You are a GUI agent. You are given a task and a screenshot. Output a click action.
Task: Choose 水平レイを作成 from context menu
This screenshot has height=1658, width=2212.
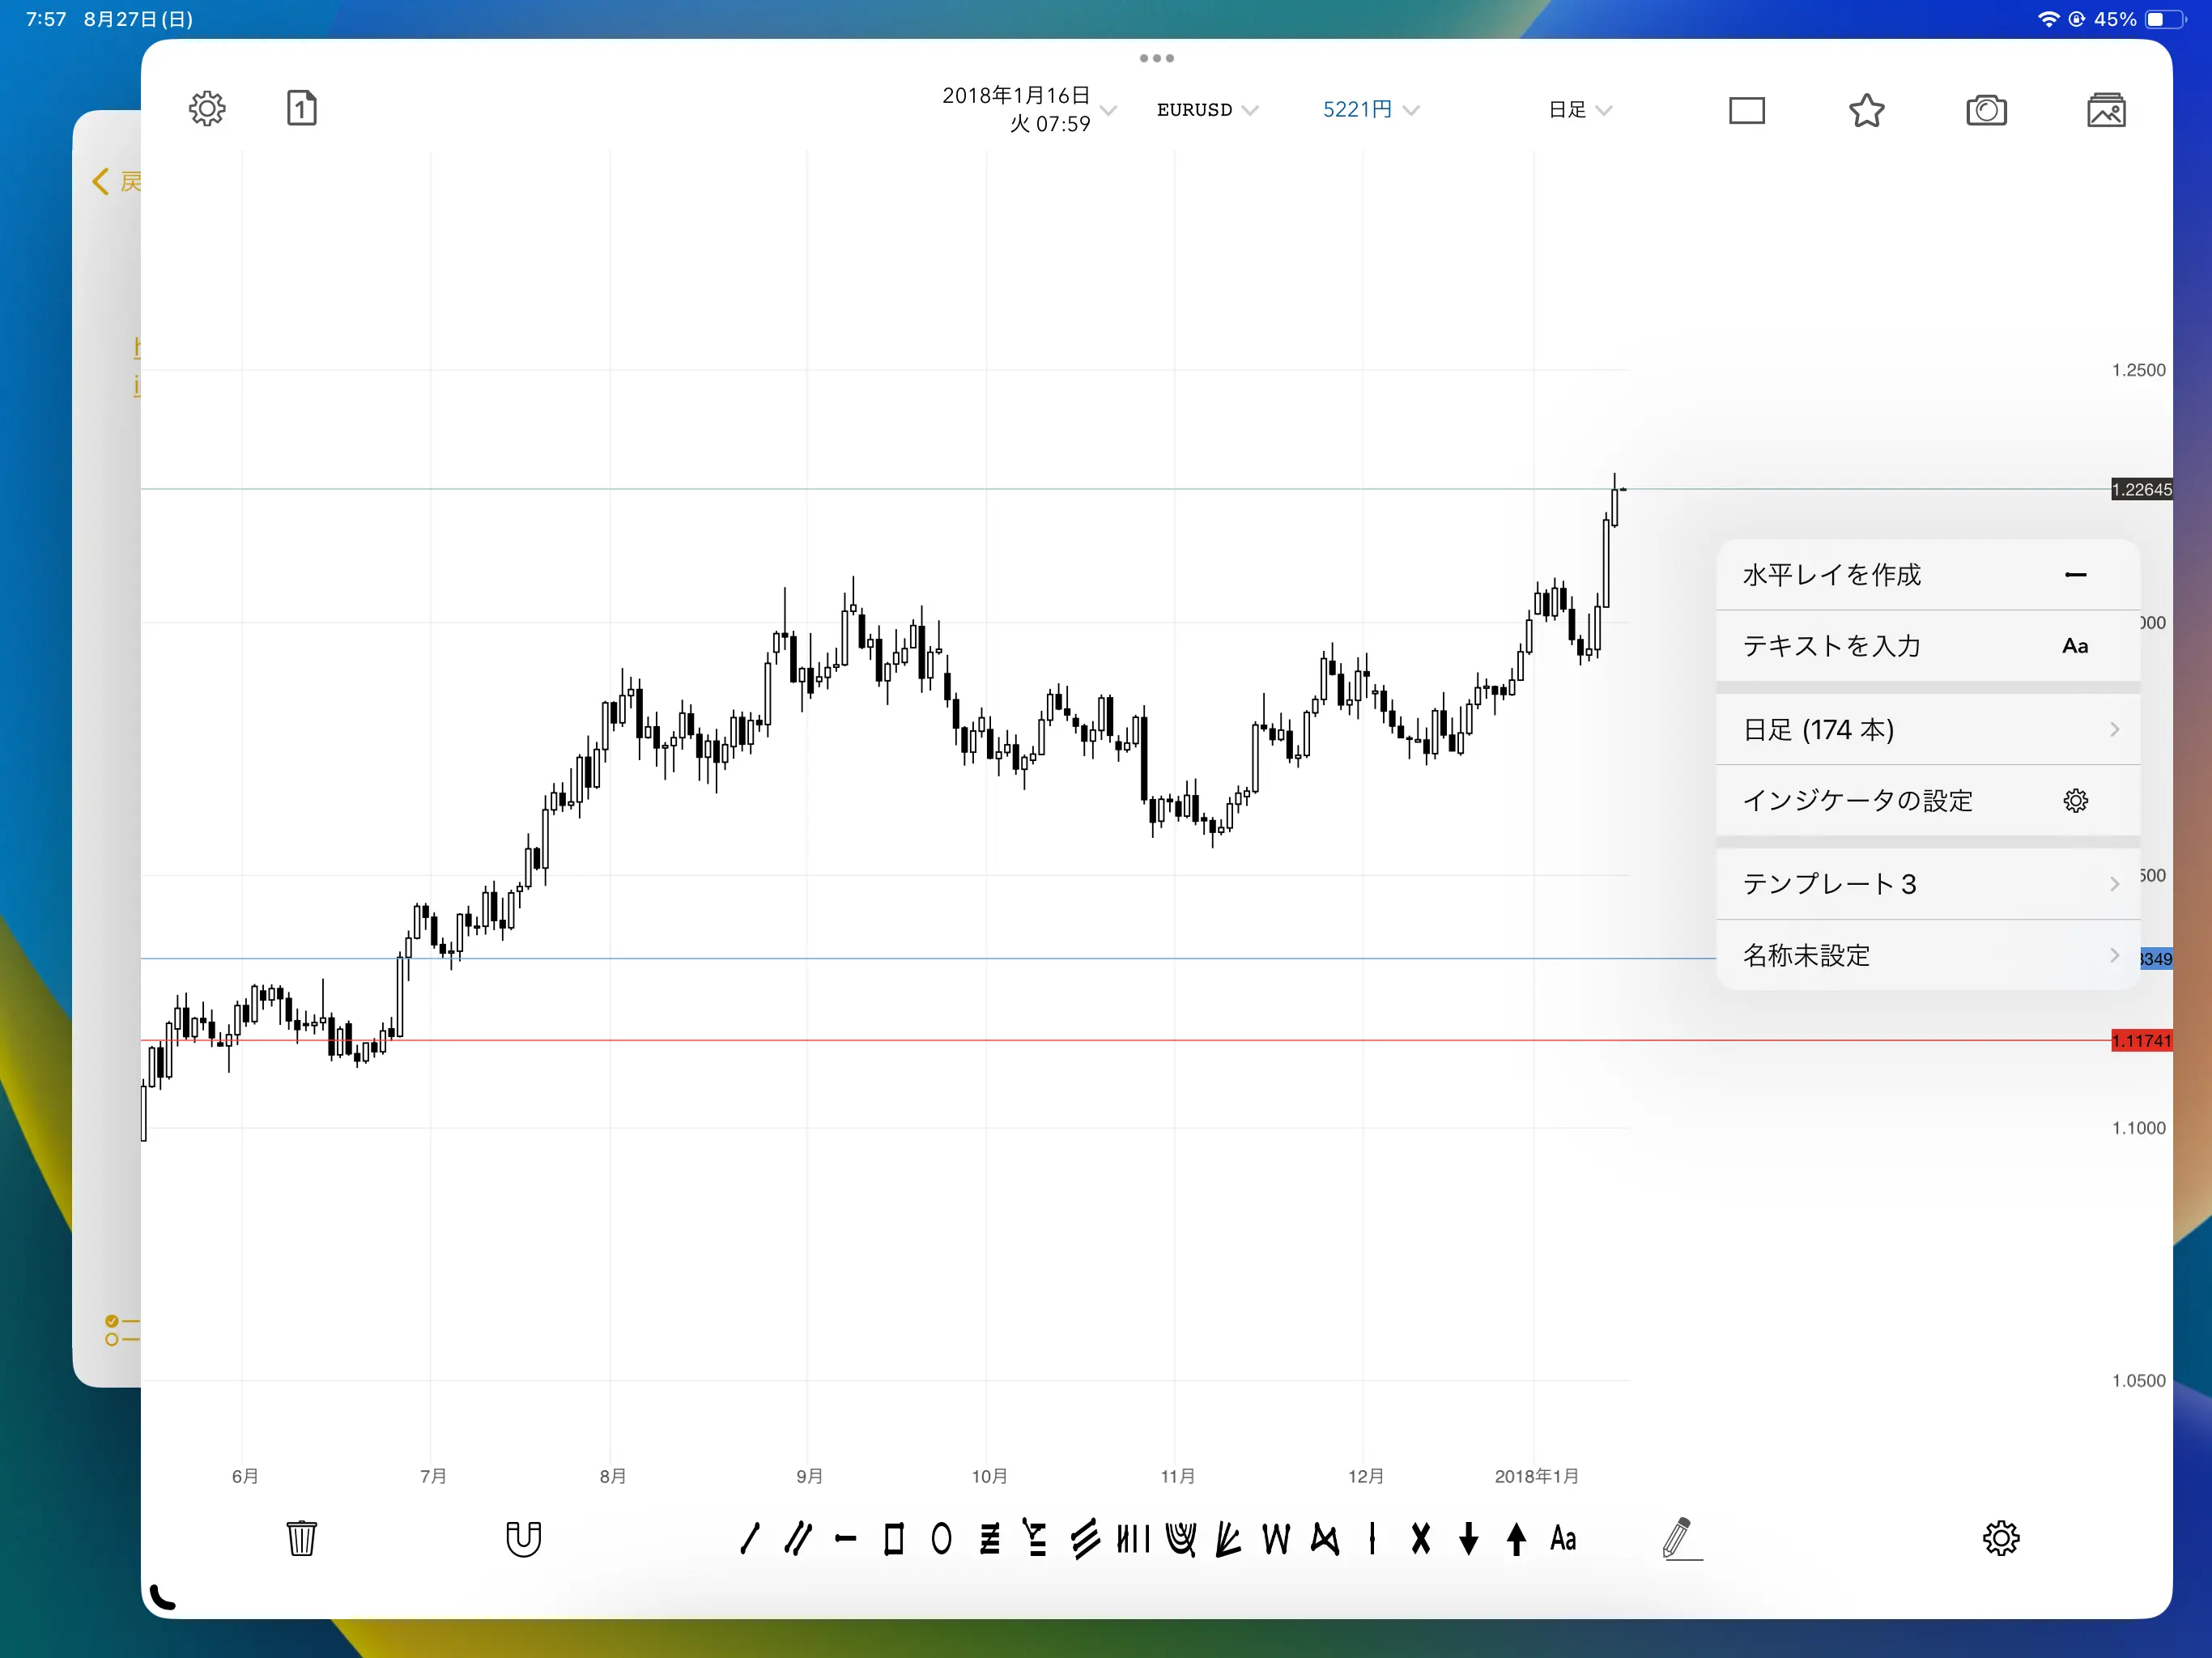(1927, 575)
